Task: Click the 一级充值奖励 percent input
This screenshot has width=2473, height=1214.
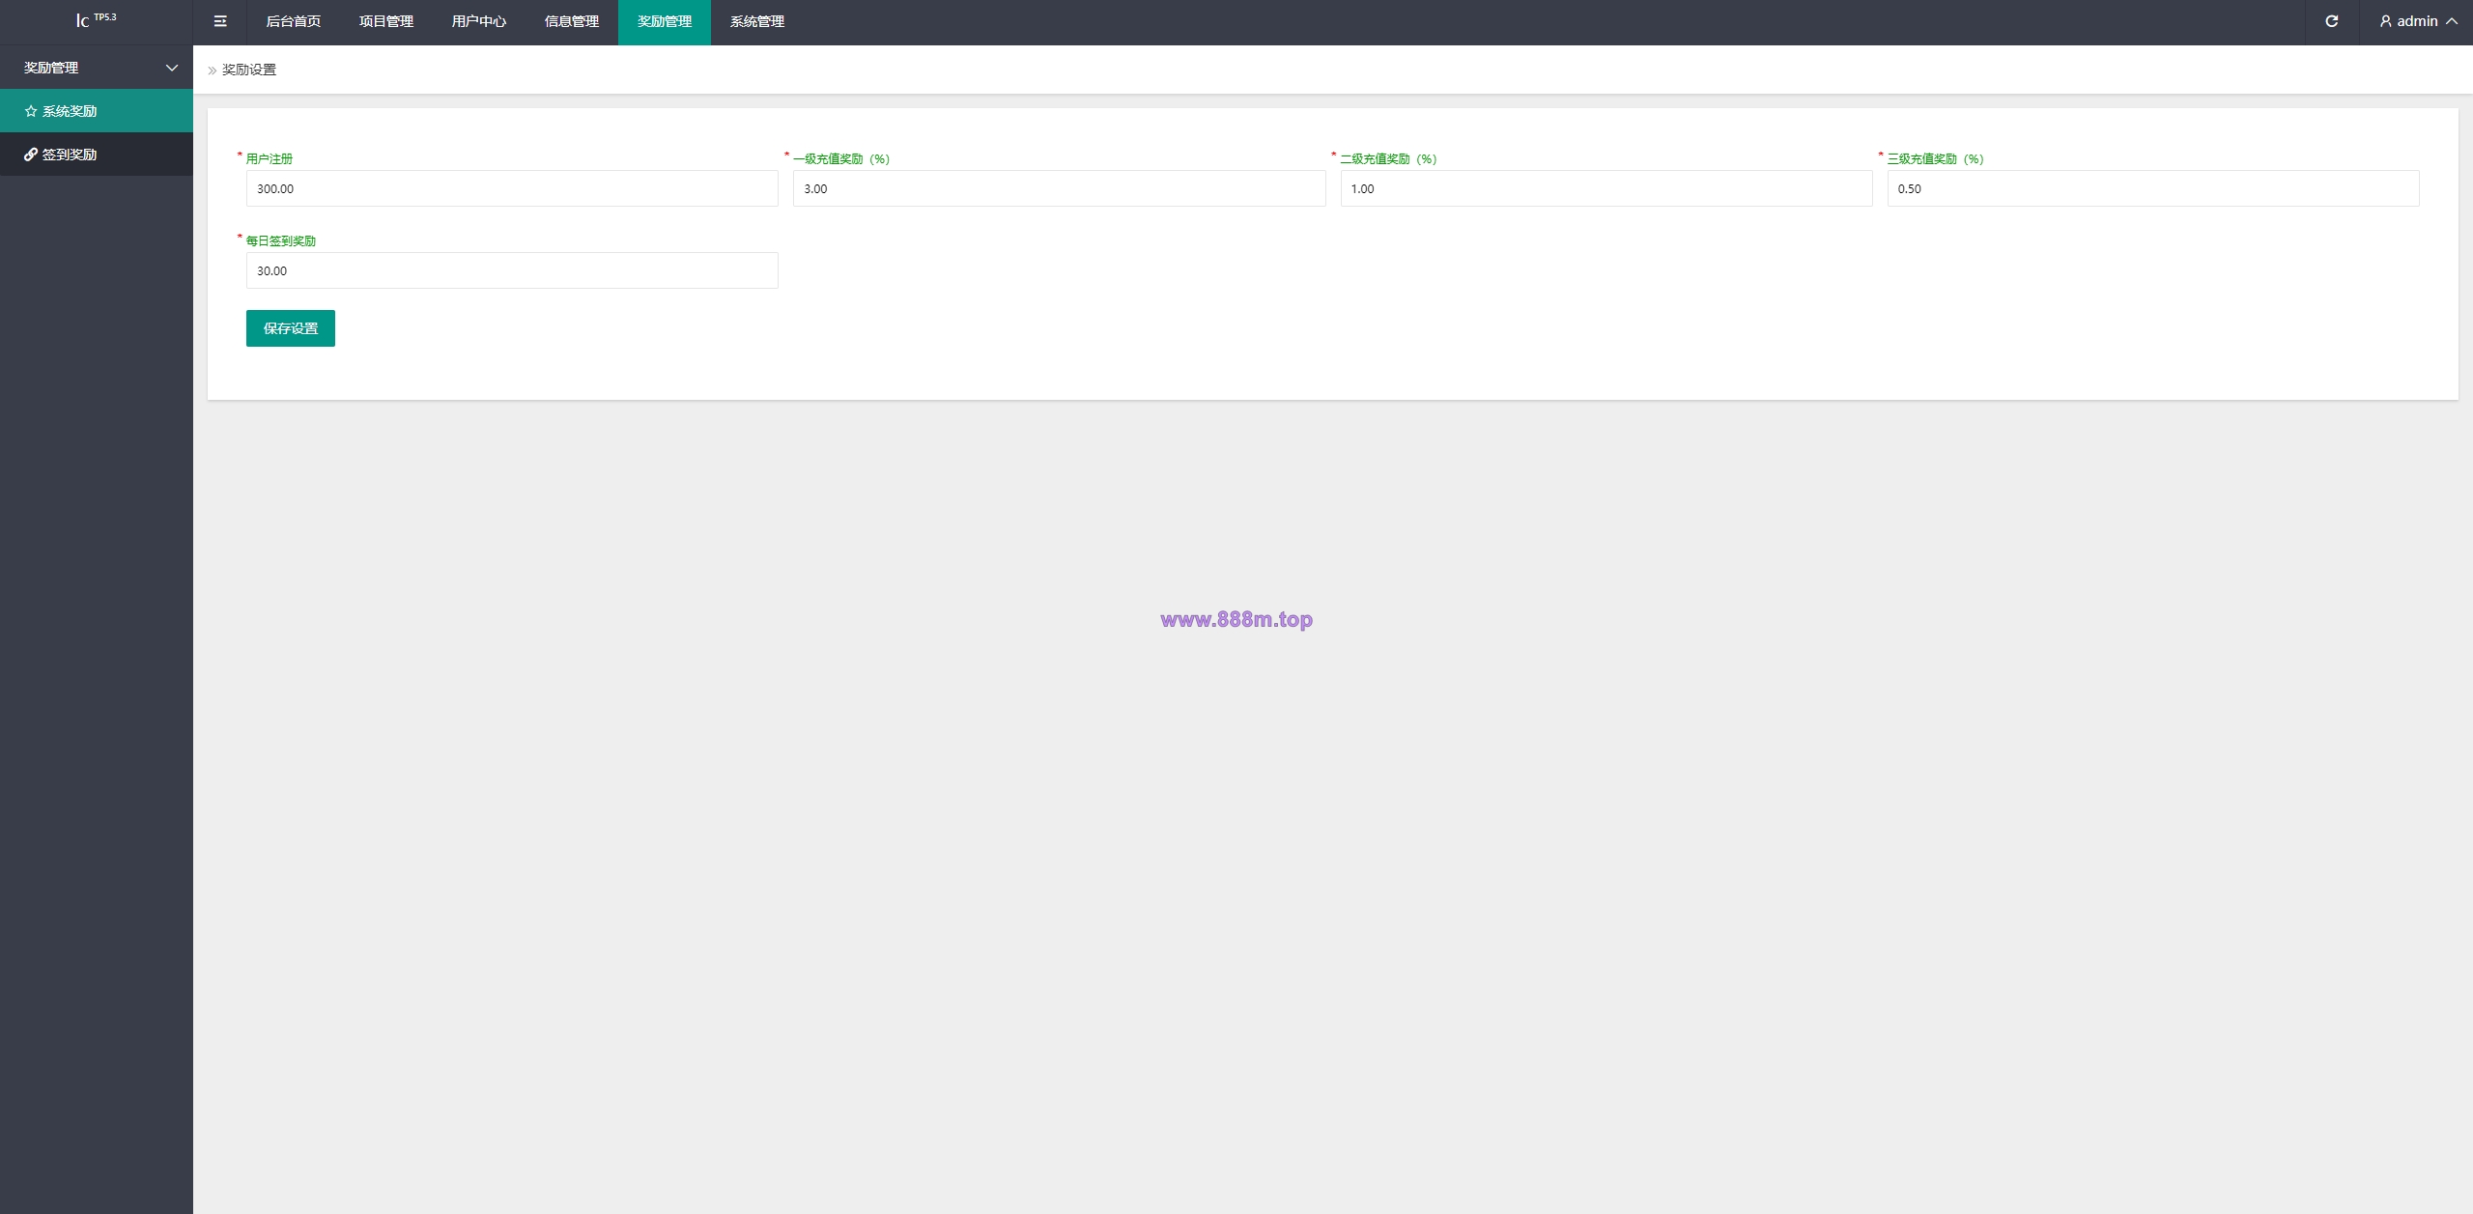Action: click(x=1059, y=188)
